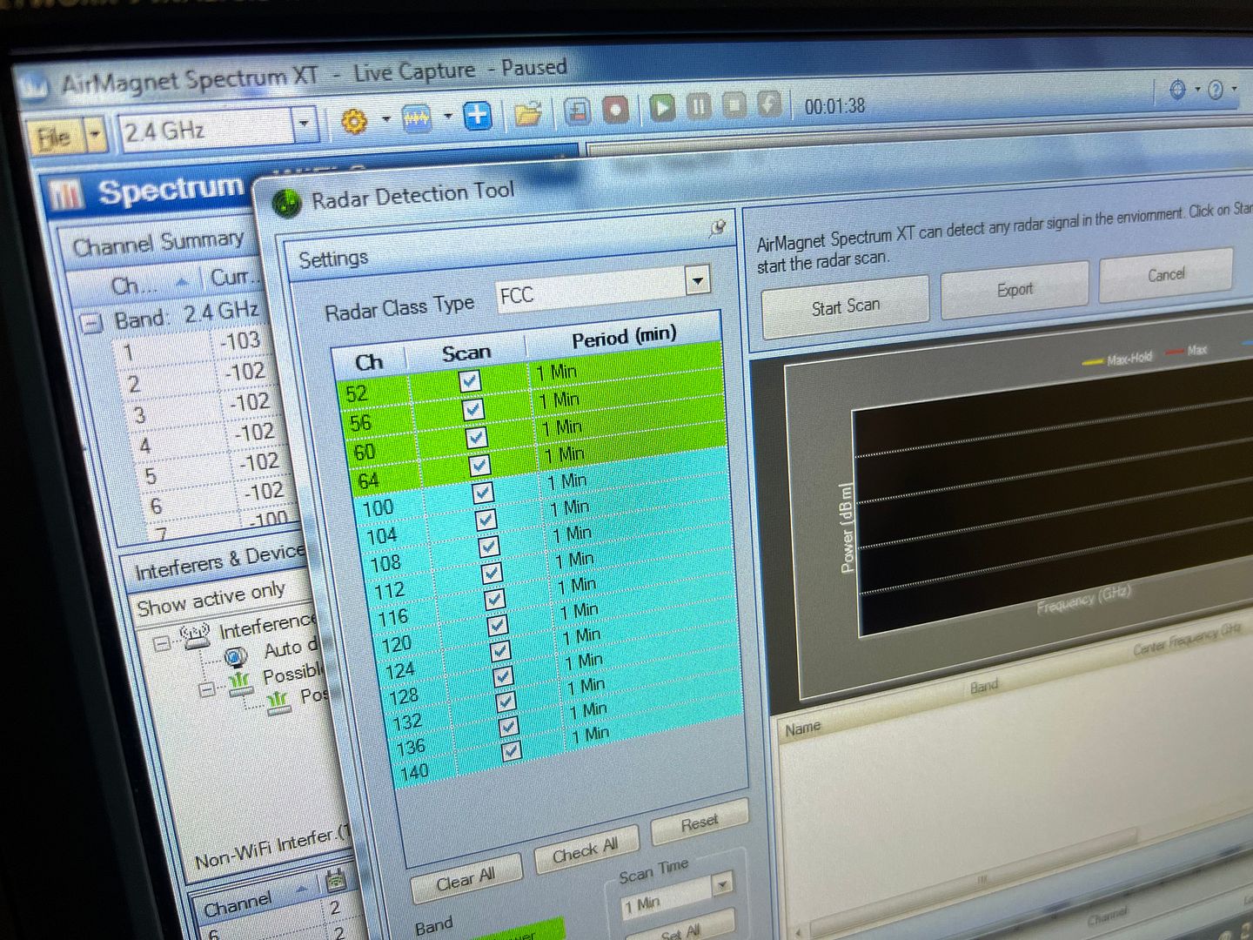Open the help question mark icon
Image resolution: width=1253 pixels, height=940 pixels.
point(1216,90)
